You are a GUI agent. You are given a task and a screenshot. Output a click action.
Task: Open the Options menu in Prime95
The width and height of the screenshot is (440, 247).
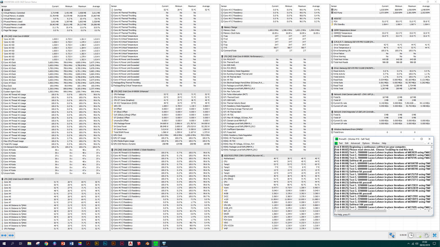pos(366,143)
